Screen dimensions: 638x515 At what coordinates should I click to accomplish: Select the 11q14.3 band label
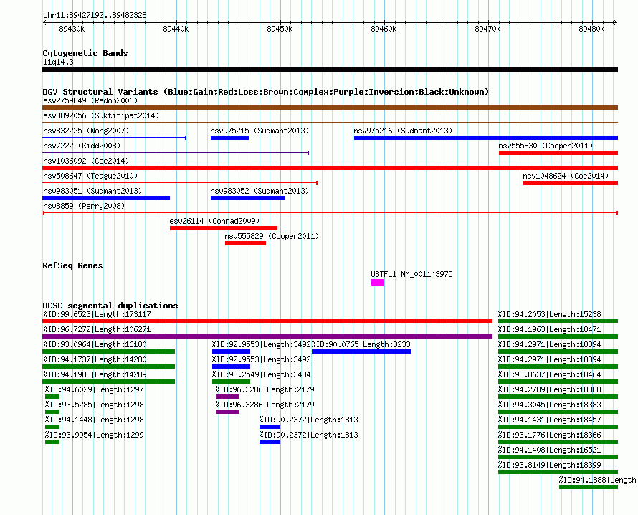coord(58,62)
